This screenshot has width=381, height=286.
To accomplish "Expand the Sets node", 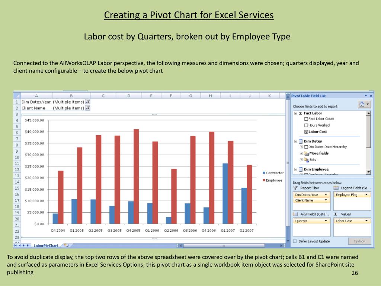I will (x=301, y=160).
